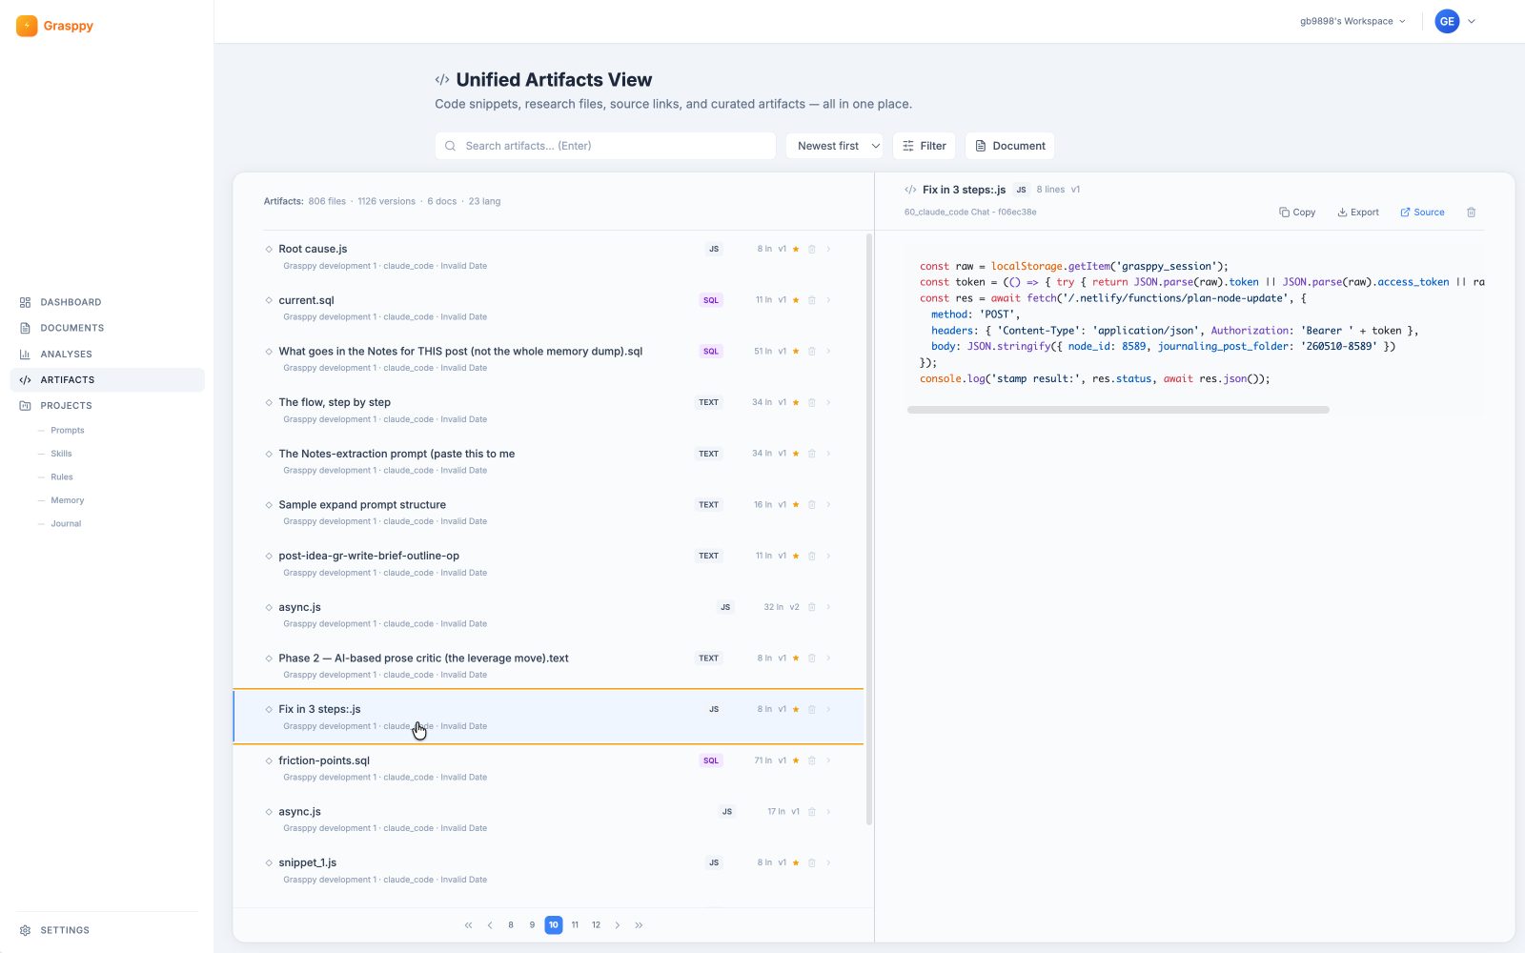Click the chevron on the snippet_1.js row

pyautogui.click(x=828, y=862)
